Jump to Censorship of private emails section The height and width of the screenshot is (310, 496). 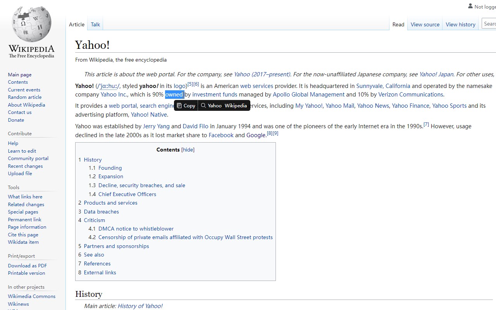coord(186,237)
